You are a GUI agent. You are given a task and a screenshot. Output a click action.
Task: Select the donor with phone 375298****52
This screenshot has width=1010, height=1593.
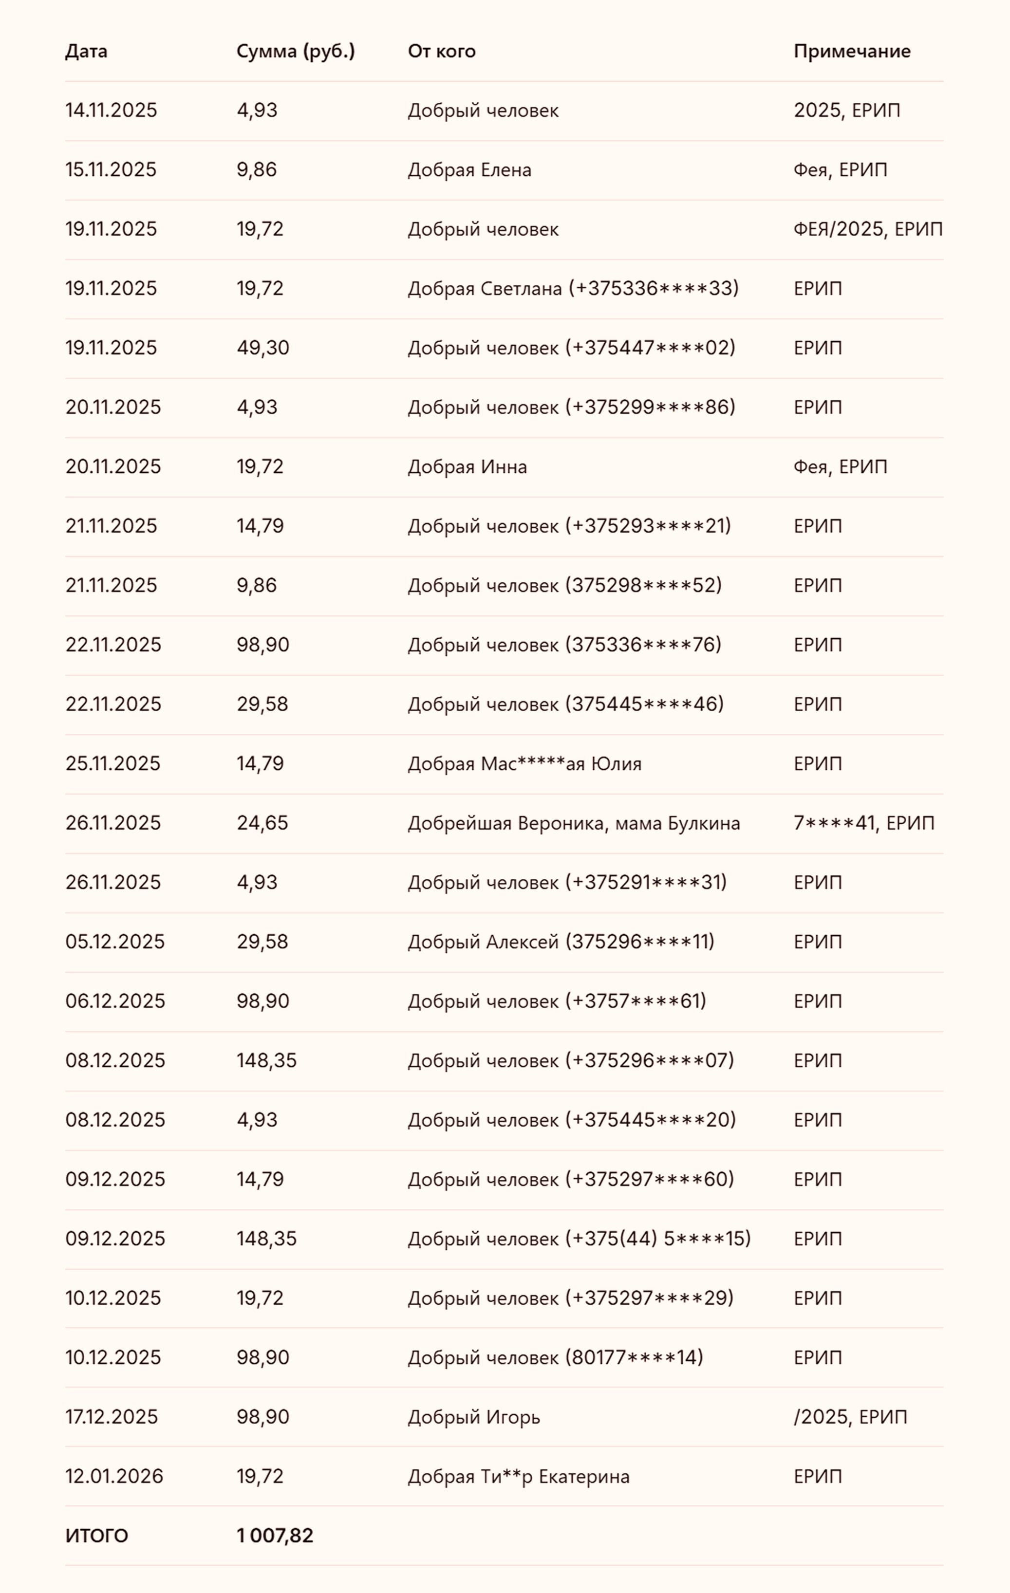[564, 586]
